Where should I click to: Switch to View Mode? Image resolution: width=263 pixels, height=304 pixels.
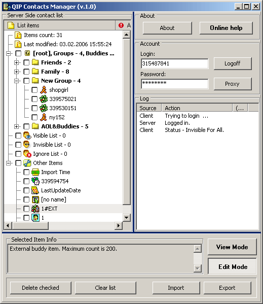pyautogui.click(x=232, y=247)
